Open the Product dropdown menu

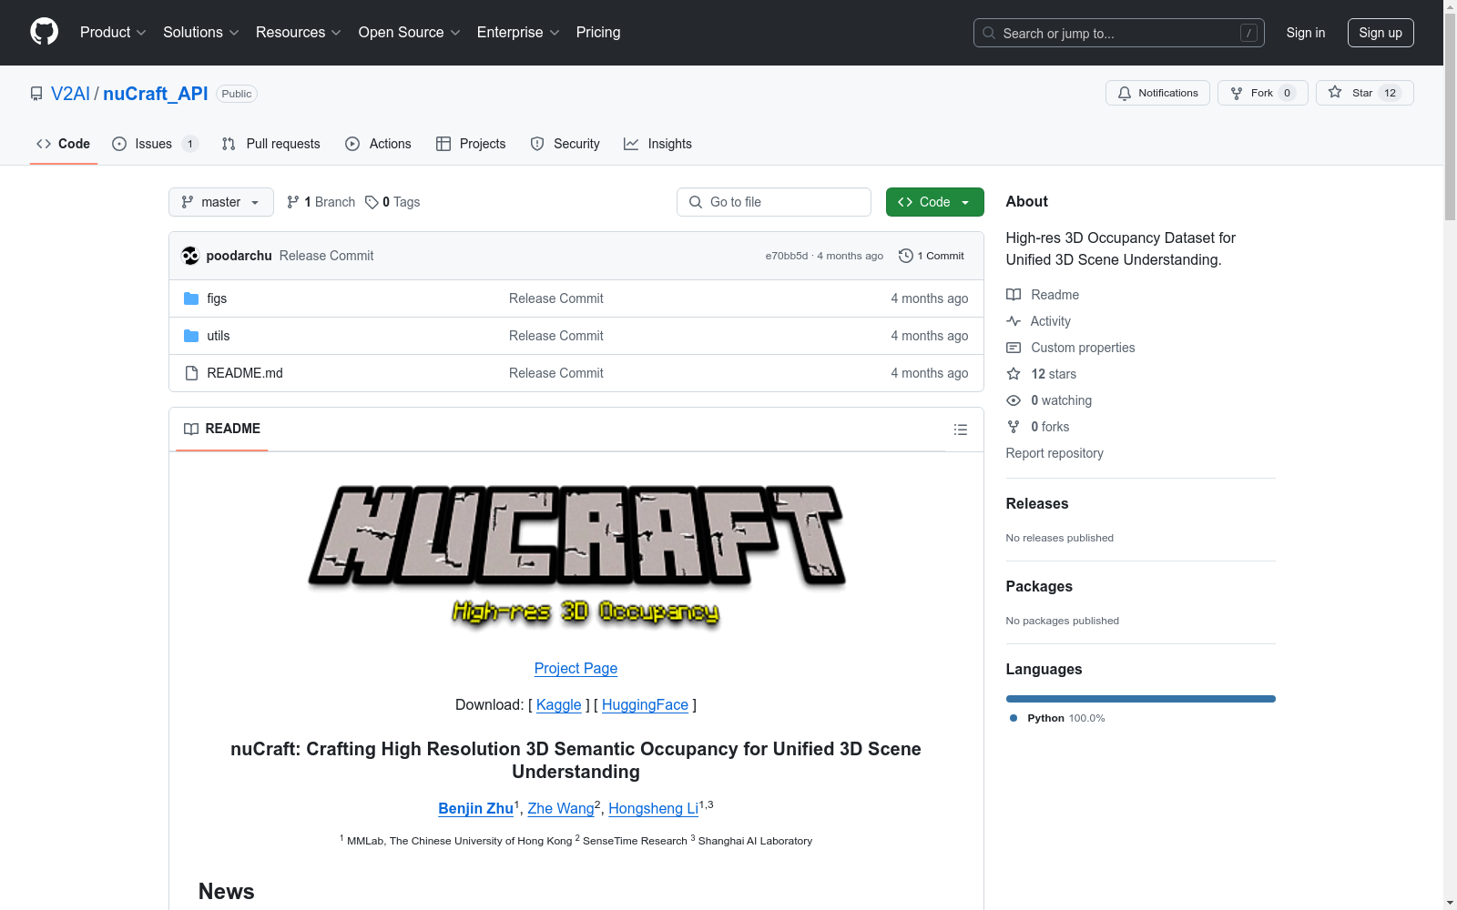[x=113, y=33]
